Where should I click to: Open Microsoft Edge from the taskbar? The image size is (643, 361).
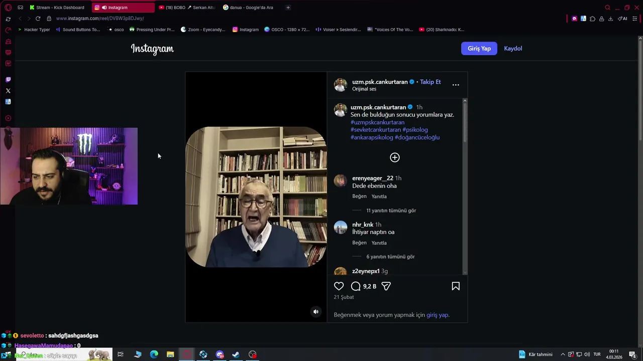tap(154, 354)
